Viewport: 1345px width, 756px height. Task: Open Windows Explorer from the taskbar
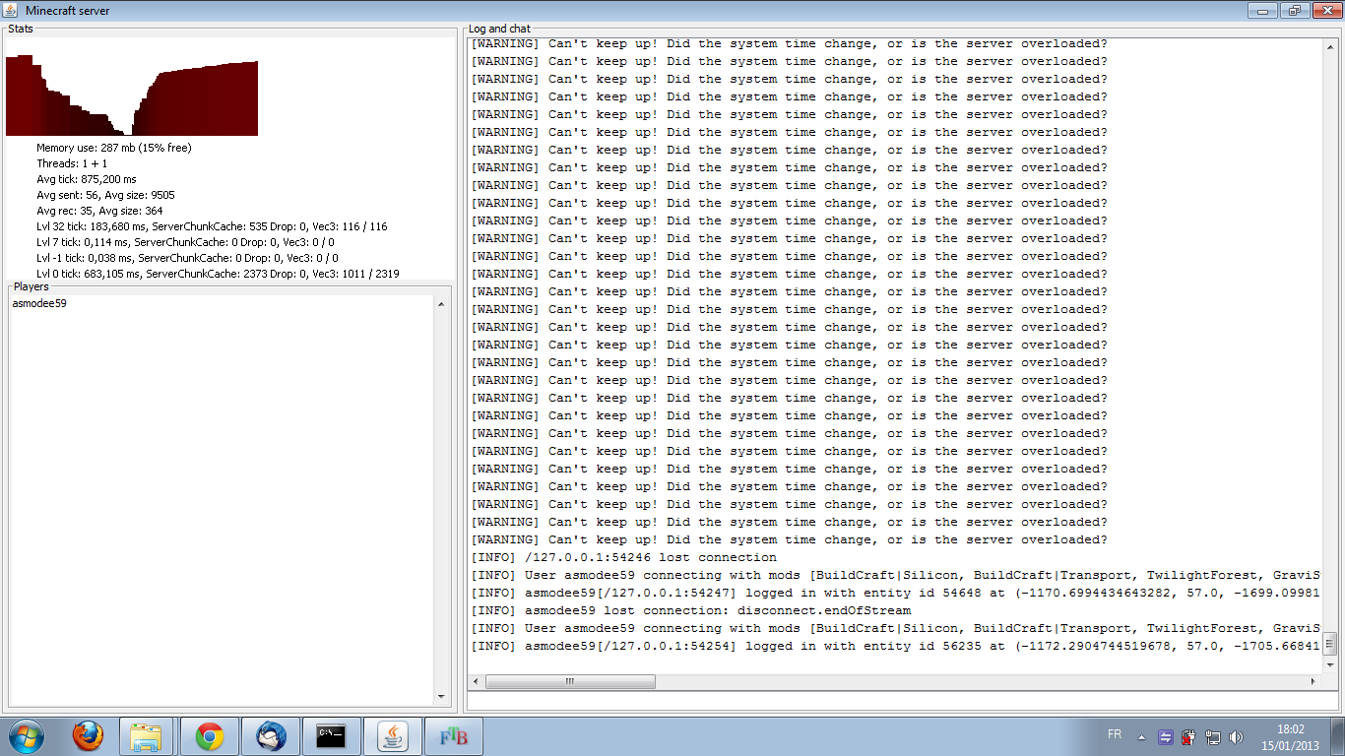pos(147,736)
